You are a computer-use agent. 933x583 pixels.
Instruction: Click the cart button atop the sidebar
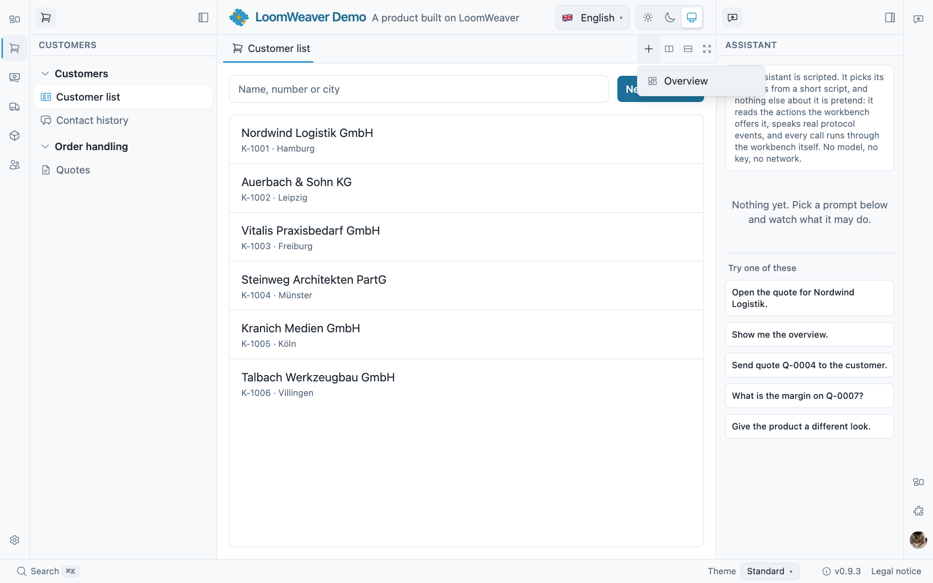pos(46,17)
